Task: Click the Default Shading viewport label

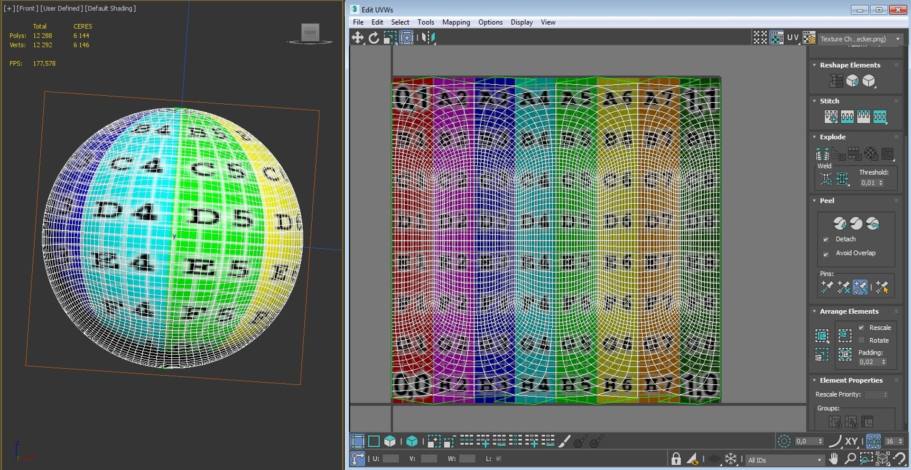Action: [111, 8]
